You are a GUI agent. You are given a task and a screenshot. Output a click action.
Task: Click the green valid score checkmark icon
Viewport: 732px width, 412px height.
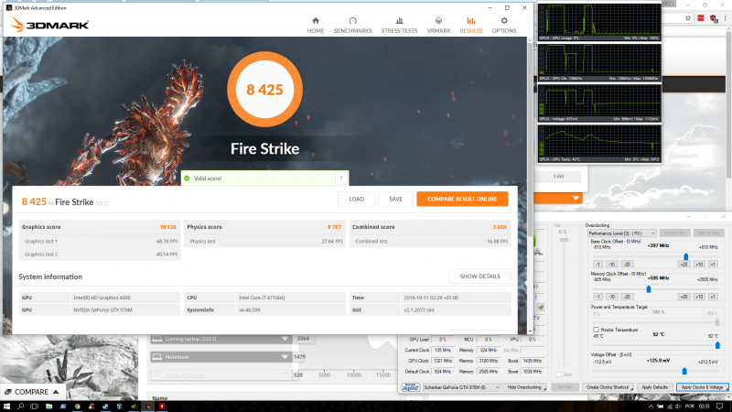point(187,178)
